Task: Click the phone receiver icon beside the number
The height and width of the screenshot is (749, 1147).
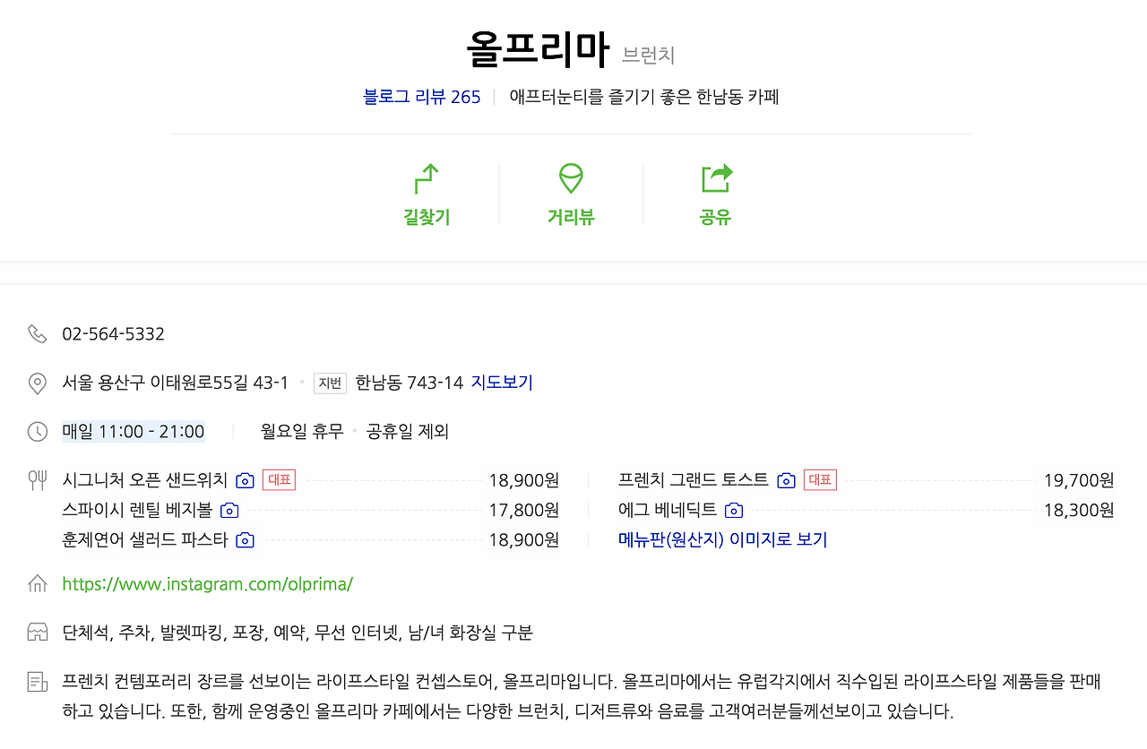Action: coord(37,332)
